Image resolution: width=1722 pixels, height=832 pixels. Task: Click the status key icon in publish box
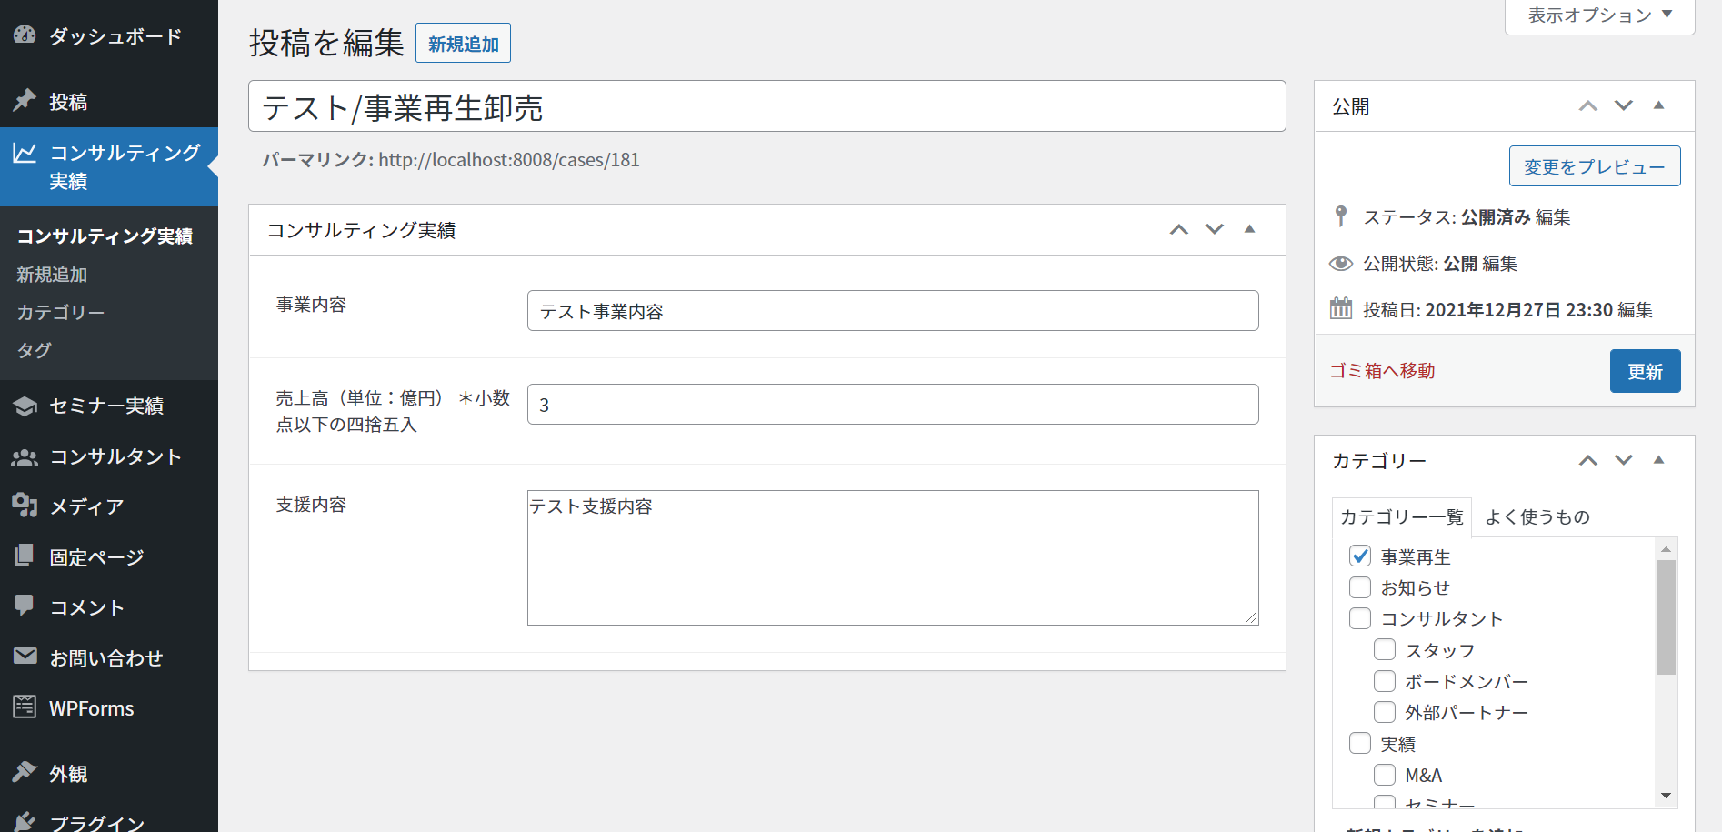tap(1340, 216)
